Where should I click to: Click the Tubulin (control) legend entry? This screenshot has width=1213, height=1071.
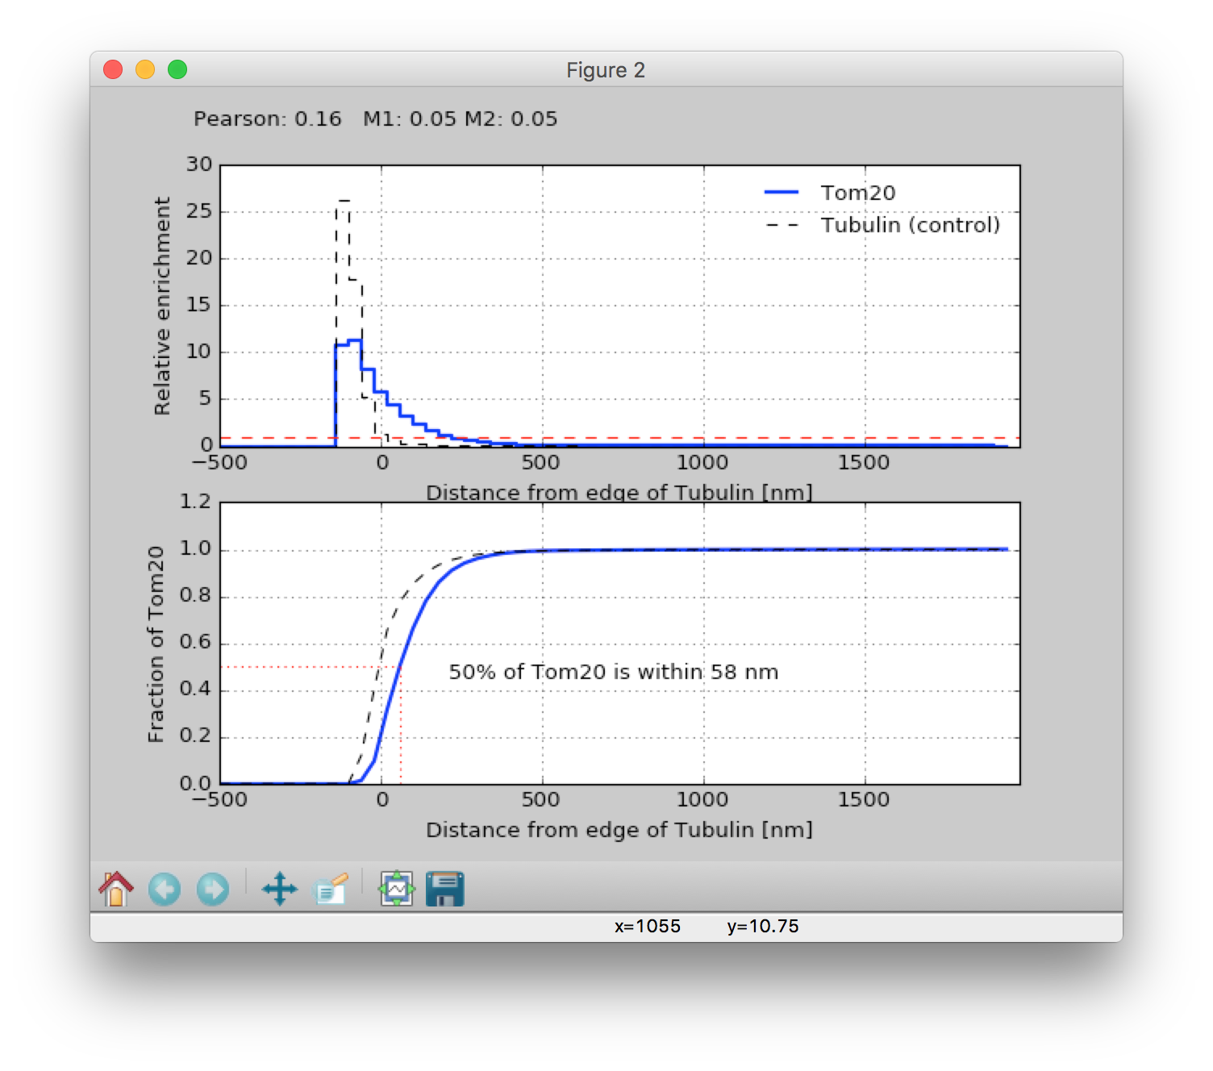[x=910, y=225]
